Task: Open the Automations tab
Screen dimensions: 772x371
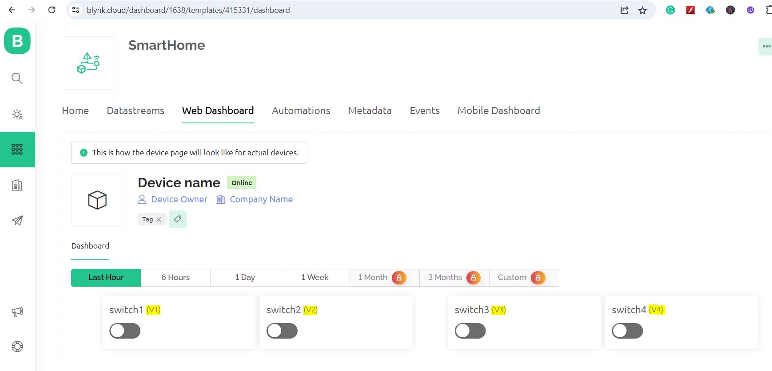Action: coord(301,111)
